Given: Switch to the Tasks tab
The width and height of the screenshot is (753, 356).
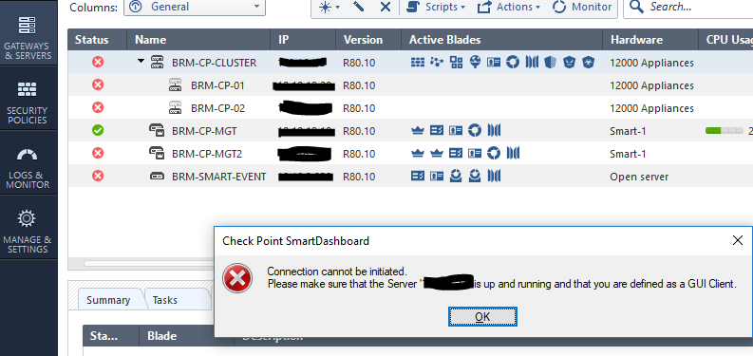Looking at the screenshot, I should pos(165,300).
